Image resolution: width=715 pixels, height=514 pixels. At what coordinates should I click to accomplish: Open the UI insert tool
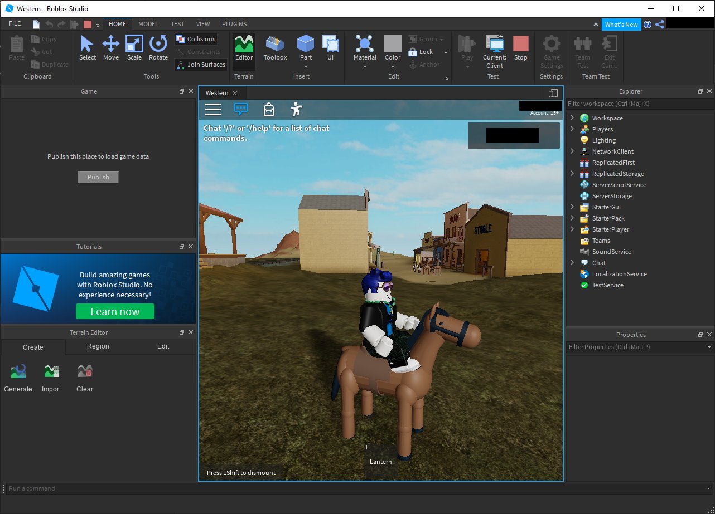pyautogui.click(x=331, y=48)
